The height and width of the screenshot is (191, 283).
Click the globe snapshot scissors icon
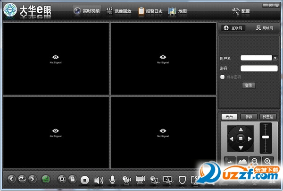pyautogui.click(x=155, y=180)
